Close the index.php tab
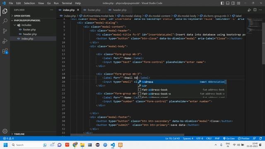265x149 pixels. [78, 10]
